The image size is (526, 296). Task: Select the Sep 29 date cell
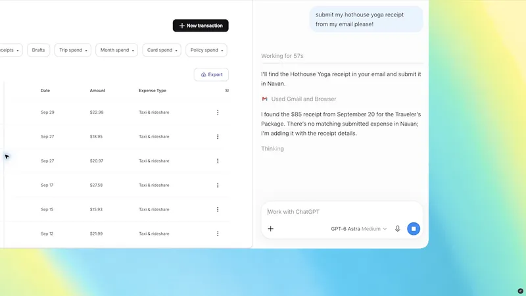pos(47,112)
